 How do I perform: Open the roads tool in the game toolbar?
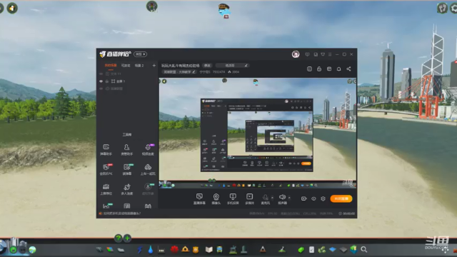[x=99, y=250]
